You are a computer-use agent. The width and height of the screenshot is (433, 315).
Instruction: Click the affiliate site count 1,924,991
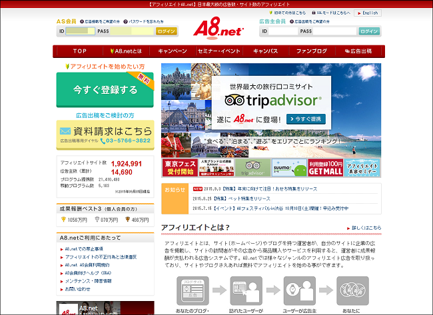pyautogui.click(x=126, y=164)
